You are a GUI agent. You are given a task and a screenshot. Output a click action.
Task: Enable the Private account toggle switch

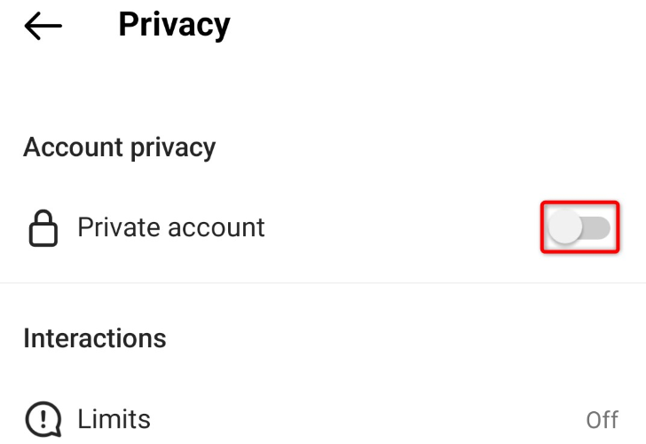[x=580, y=228]
